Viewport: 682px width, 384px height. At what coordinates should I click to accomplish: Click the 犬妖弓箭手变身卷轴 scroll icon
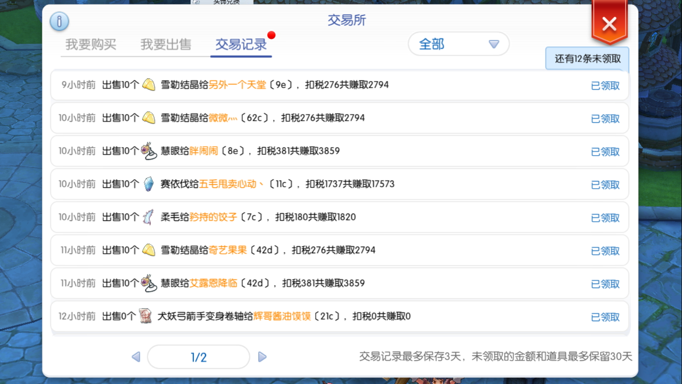click(x=146, y=316)
